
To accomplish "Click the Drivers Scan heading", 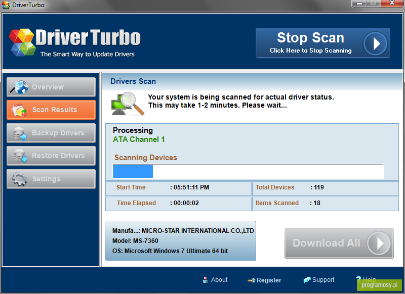I will 133,81.
